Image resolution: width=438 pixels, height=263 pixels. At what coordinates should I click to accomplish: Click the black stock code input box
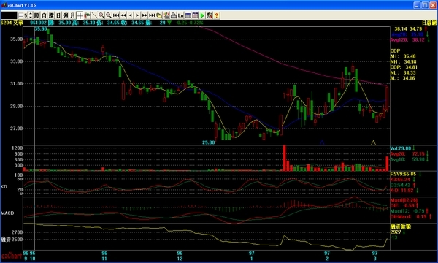pos(9,15)
